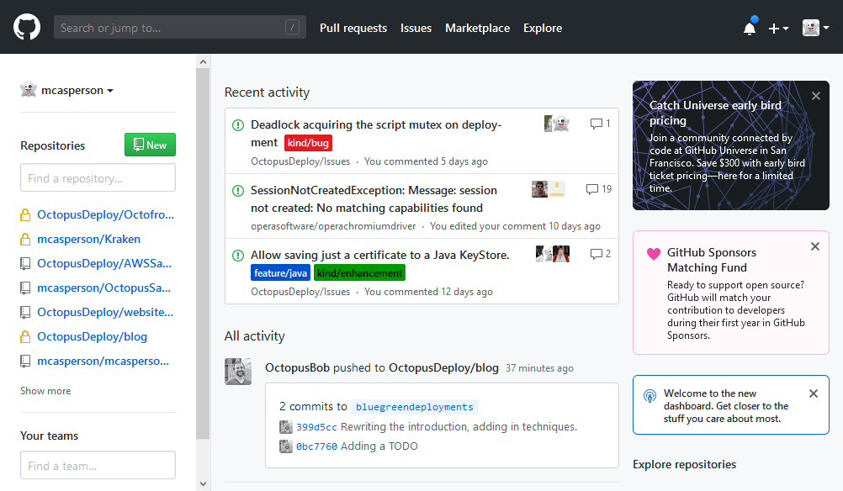
Task: Select Pull requests in the top navigation
Action: [x=353, y=28]
